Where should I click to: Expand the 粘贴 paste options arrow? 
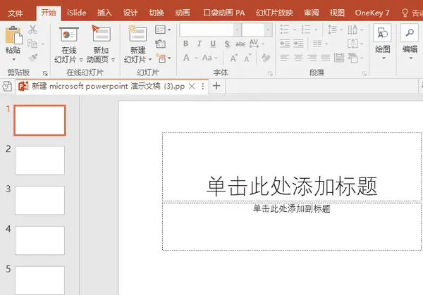coord(13,59)
